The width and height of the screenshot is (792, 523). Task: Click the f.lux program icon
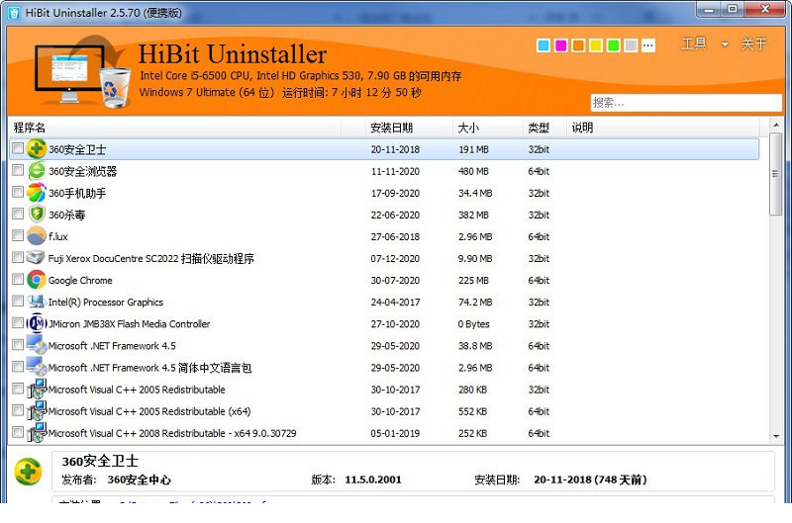(x=37, y=236)
